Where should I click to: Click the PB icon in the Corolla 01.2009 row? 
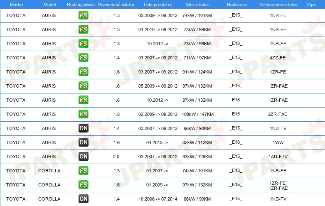tap(83, 185)
